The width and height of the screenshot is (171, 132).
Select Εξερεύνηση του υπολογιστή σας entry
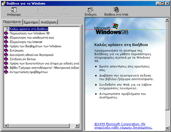click(32, 38)
